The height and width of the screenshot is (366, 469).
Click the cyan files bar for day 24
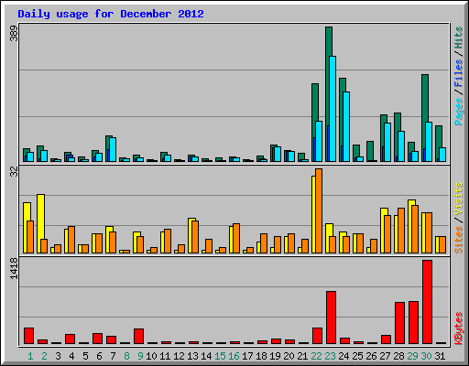346,126
